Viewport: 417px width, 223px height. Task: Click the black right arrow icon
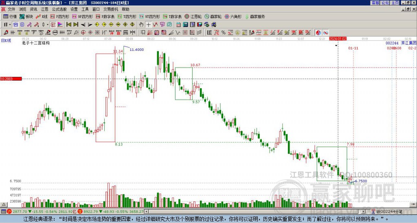tap(90, 24)
